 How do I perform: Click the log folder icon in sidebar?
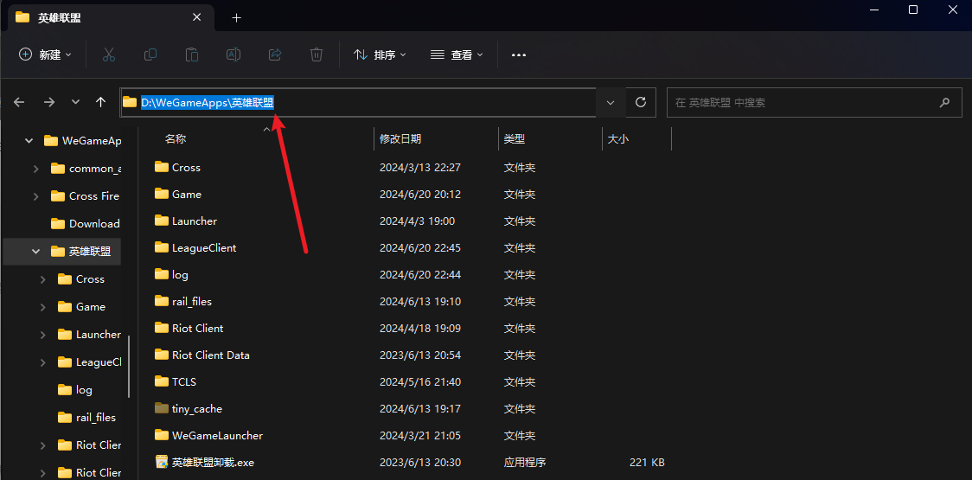pos(65,389)
